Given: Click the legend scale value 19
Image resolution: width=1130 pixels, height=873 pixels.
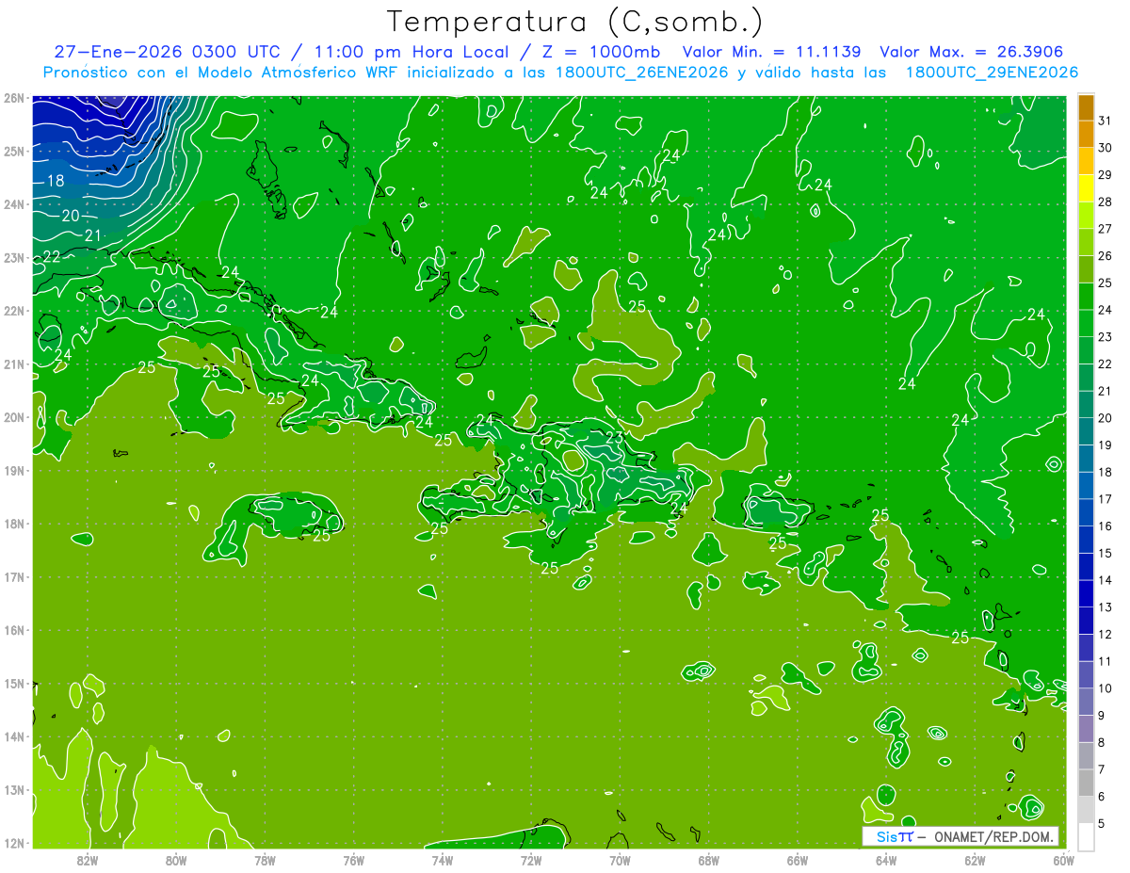Looking at the screenshot, I should 1105,445.
